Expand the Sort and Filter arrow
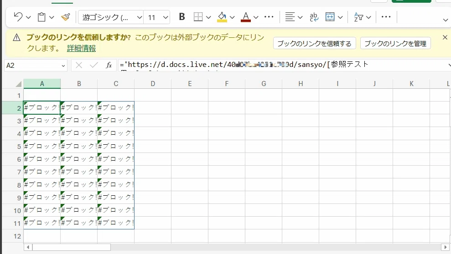Image resolution: width=451 pixels, height=254 pixels. [368, 17]
